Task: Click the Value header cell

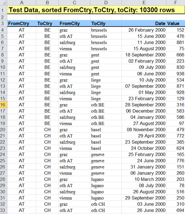Action: pos(176,24)
